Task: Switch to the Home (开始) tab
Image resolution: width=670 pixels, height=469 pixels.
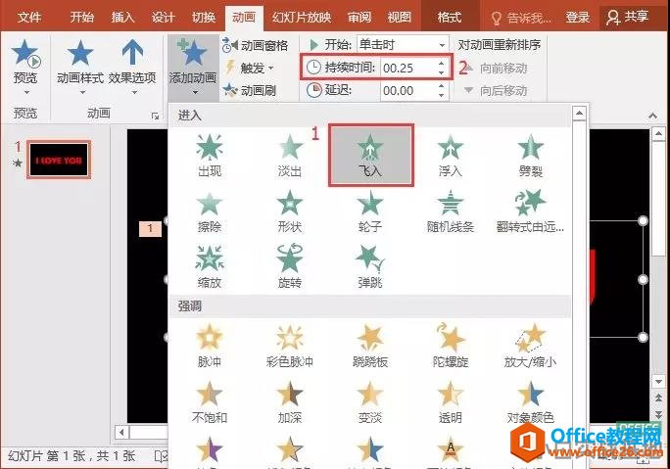Action: click(x=81, y=17)
